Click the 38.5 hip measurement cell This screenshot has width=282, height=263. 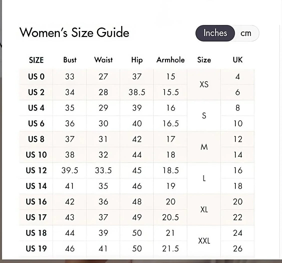(x=137, y=92)
